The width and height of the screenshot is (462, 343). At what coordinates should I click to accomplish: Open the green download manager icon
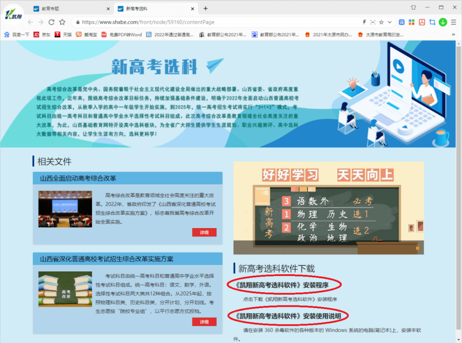[x=443, y=22]
